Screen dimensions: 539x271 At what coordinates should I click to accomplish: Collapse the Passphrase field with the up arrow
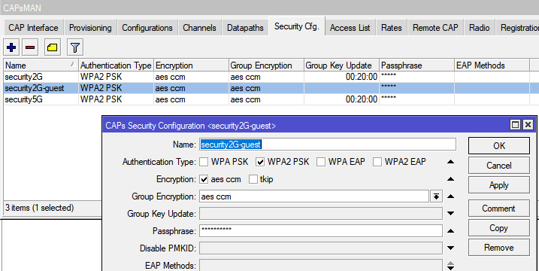(x=450, y=230)
